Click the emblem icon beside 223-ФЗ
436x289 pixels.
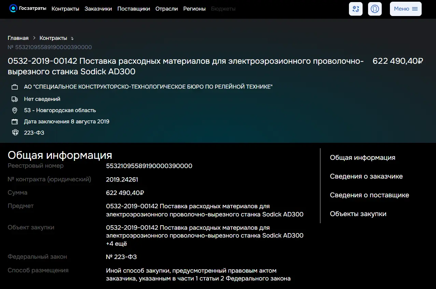click(15, 133)
